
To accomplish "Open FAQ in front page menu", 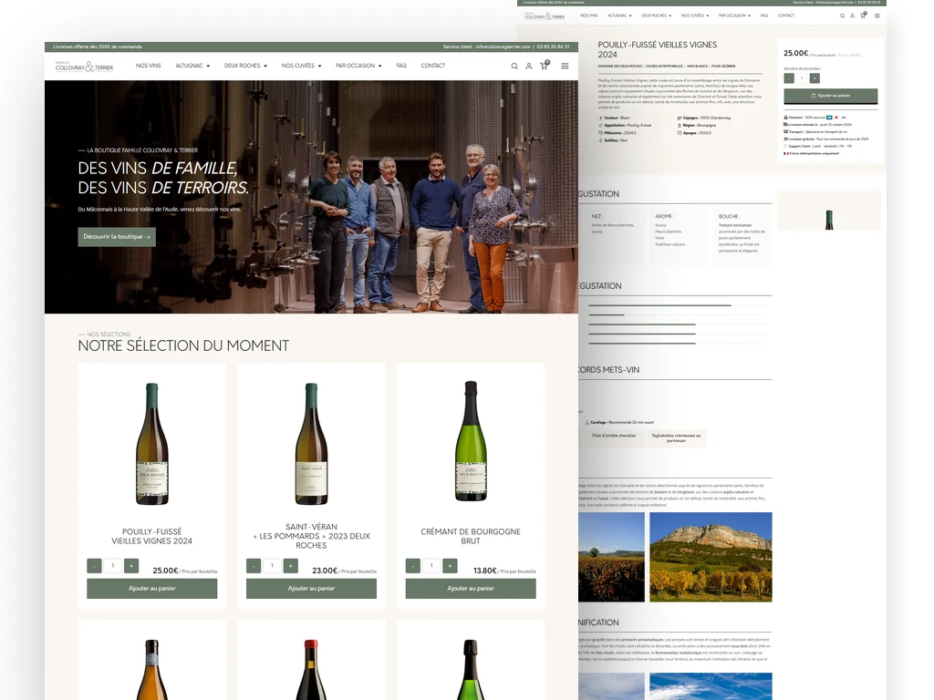I will click(x=401, y=66).
